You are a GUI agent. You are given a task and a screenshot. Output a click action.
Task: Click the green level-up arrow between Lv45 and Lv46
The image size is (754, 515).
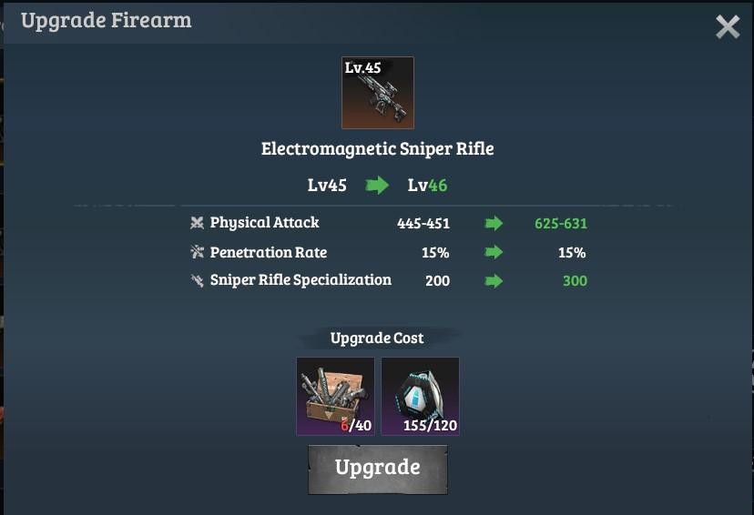(377, 185)
